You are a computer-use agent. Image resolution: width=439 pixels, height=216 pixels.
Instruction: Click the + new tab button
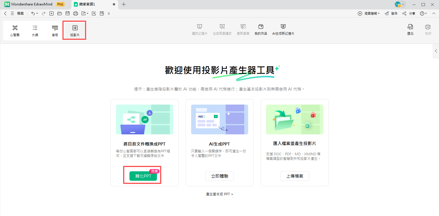coord(123,4)
